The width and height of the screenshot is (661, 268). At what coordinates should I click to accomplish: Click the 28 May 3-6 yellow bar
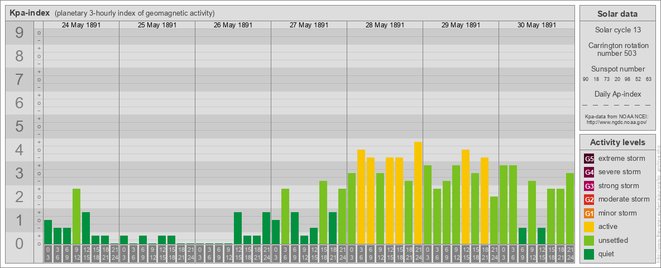coord(361,197)
